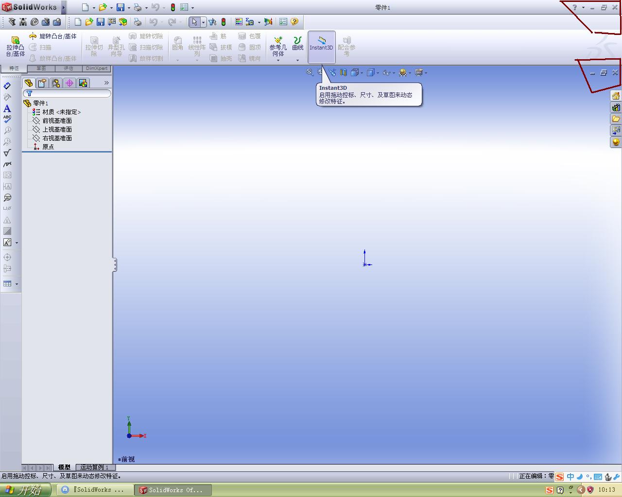This screenshot has height=497, width=622.
Task: Click the Open folder icon in title bar
Action: coord(103,7)
